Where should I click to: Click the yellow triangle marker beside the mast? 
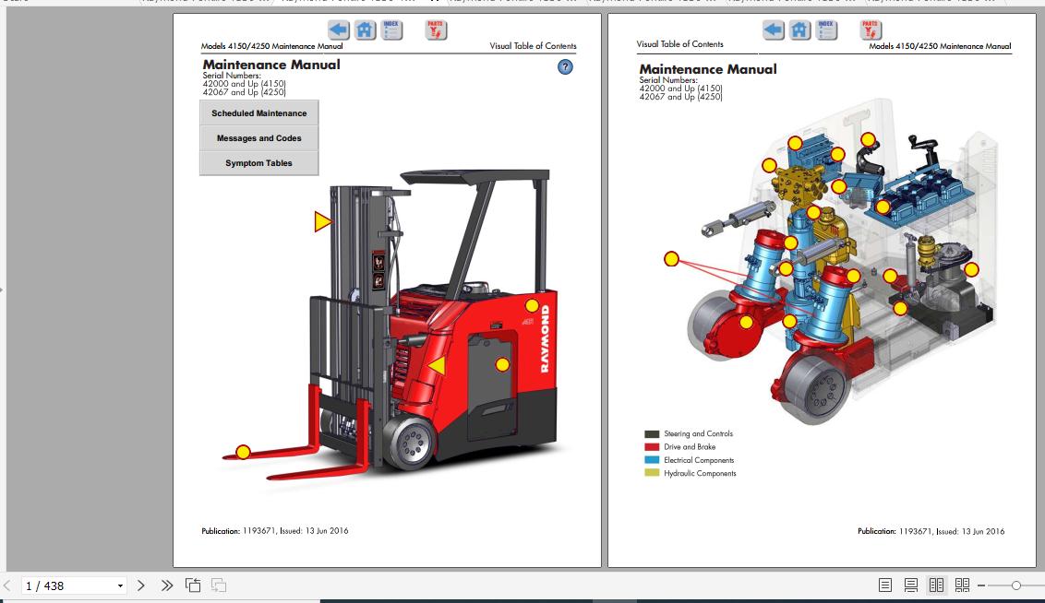tap(322, 221)
